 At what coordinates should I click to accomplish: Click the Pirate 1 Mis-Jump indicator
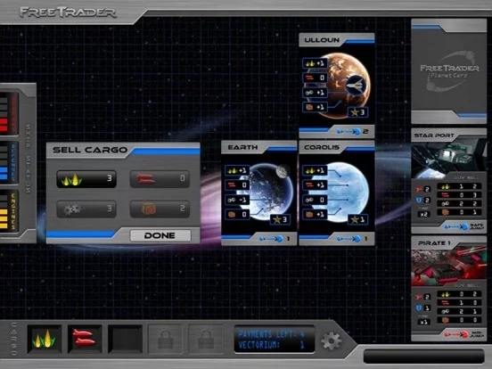tap(463, 334)
